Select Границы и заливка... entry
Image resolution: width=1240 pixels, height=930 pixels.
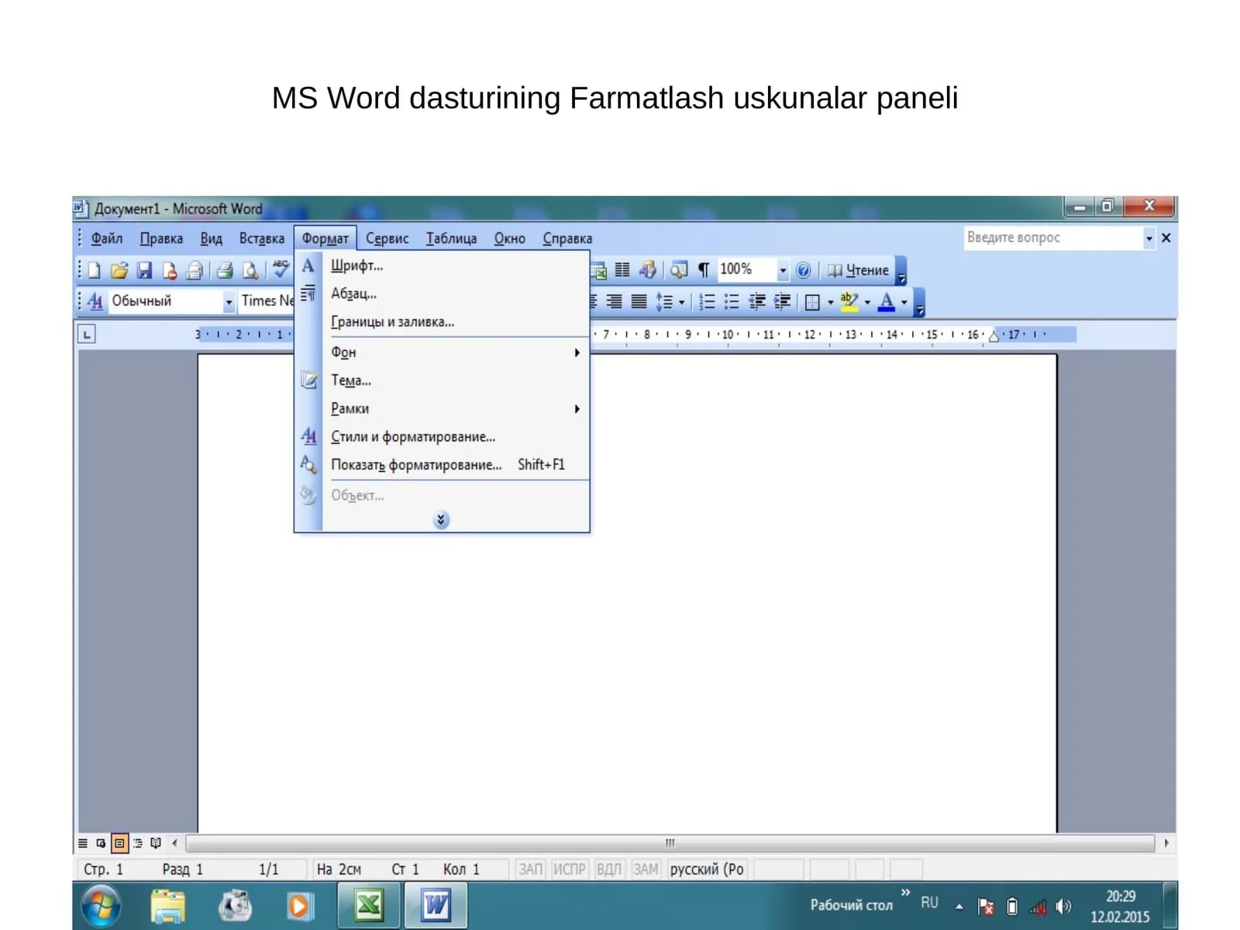coord(442,322)
